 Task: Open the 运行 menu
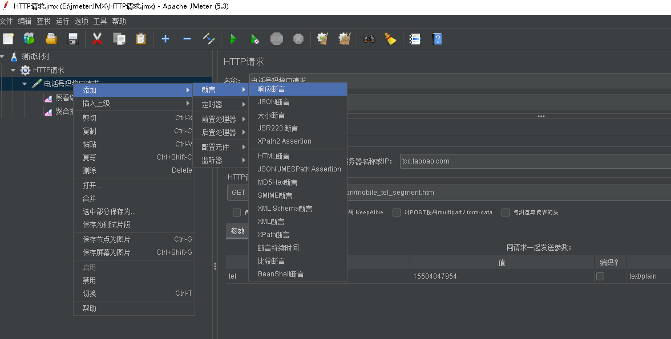[x=62, y=21]
